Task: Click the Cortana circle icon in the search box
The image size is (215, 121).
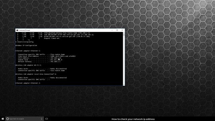Action: [7, 119]
